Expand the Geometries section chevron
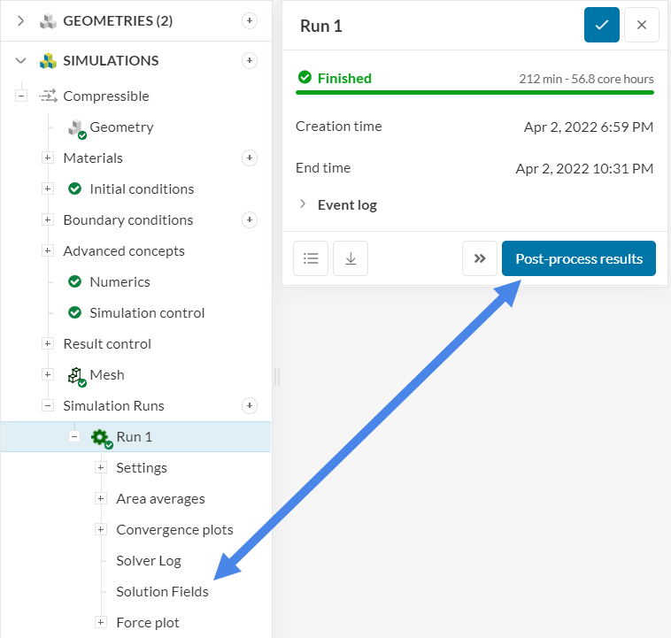Image resolution: width=671 pixels, height=638 pixels. 21,21
